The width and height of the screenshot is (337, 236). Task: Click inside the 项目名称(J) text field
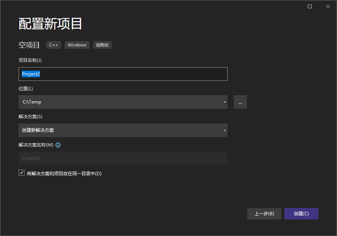pyautogui.click(x=123, y=74)
